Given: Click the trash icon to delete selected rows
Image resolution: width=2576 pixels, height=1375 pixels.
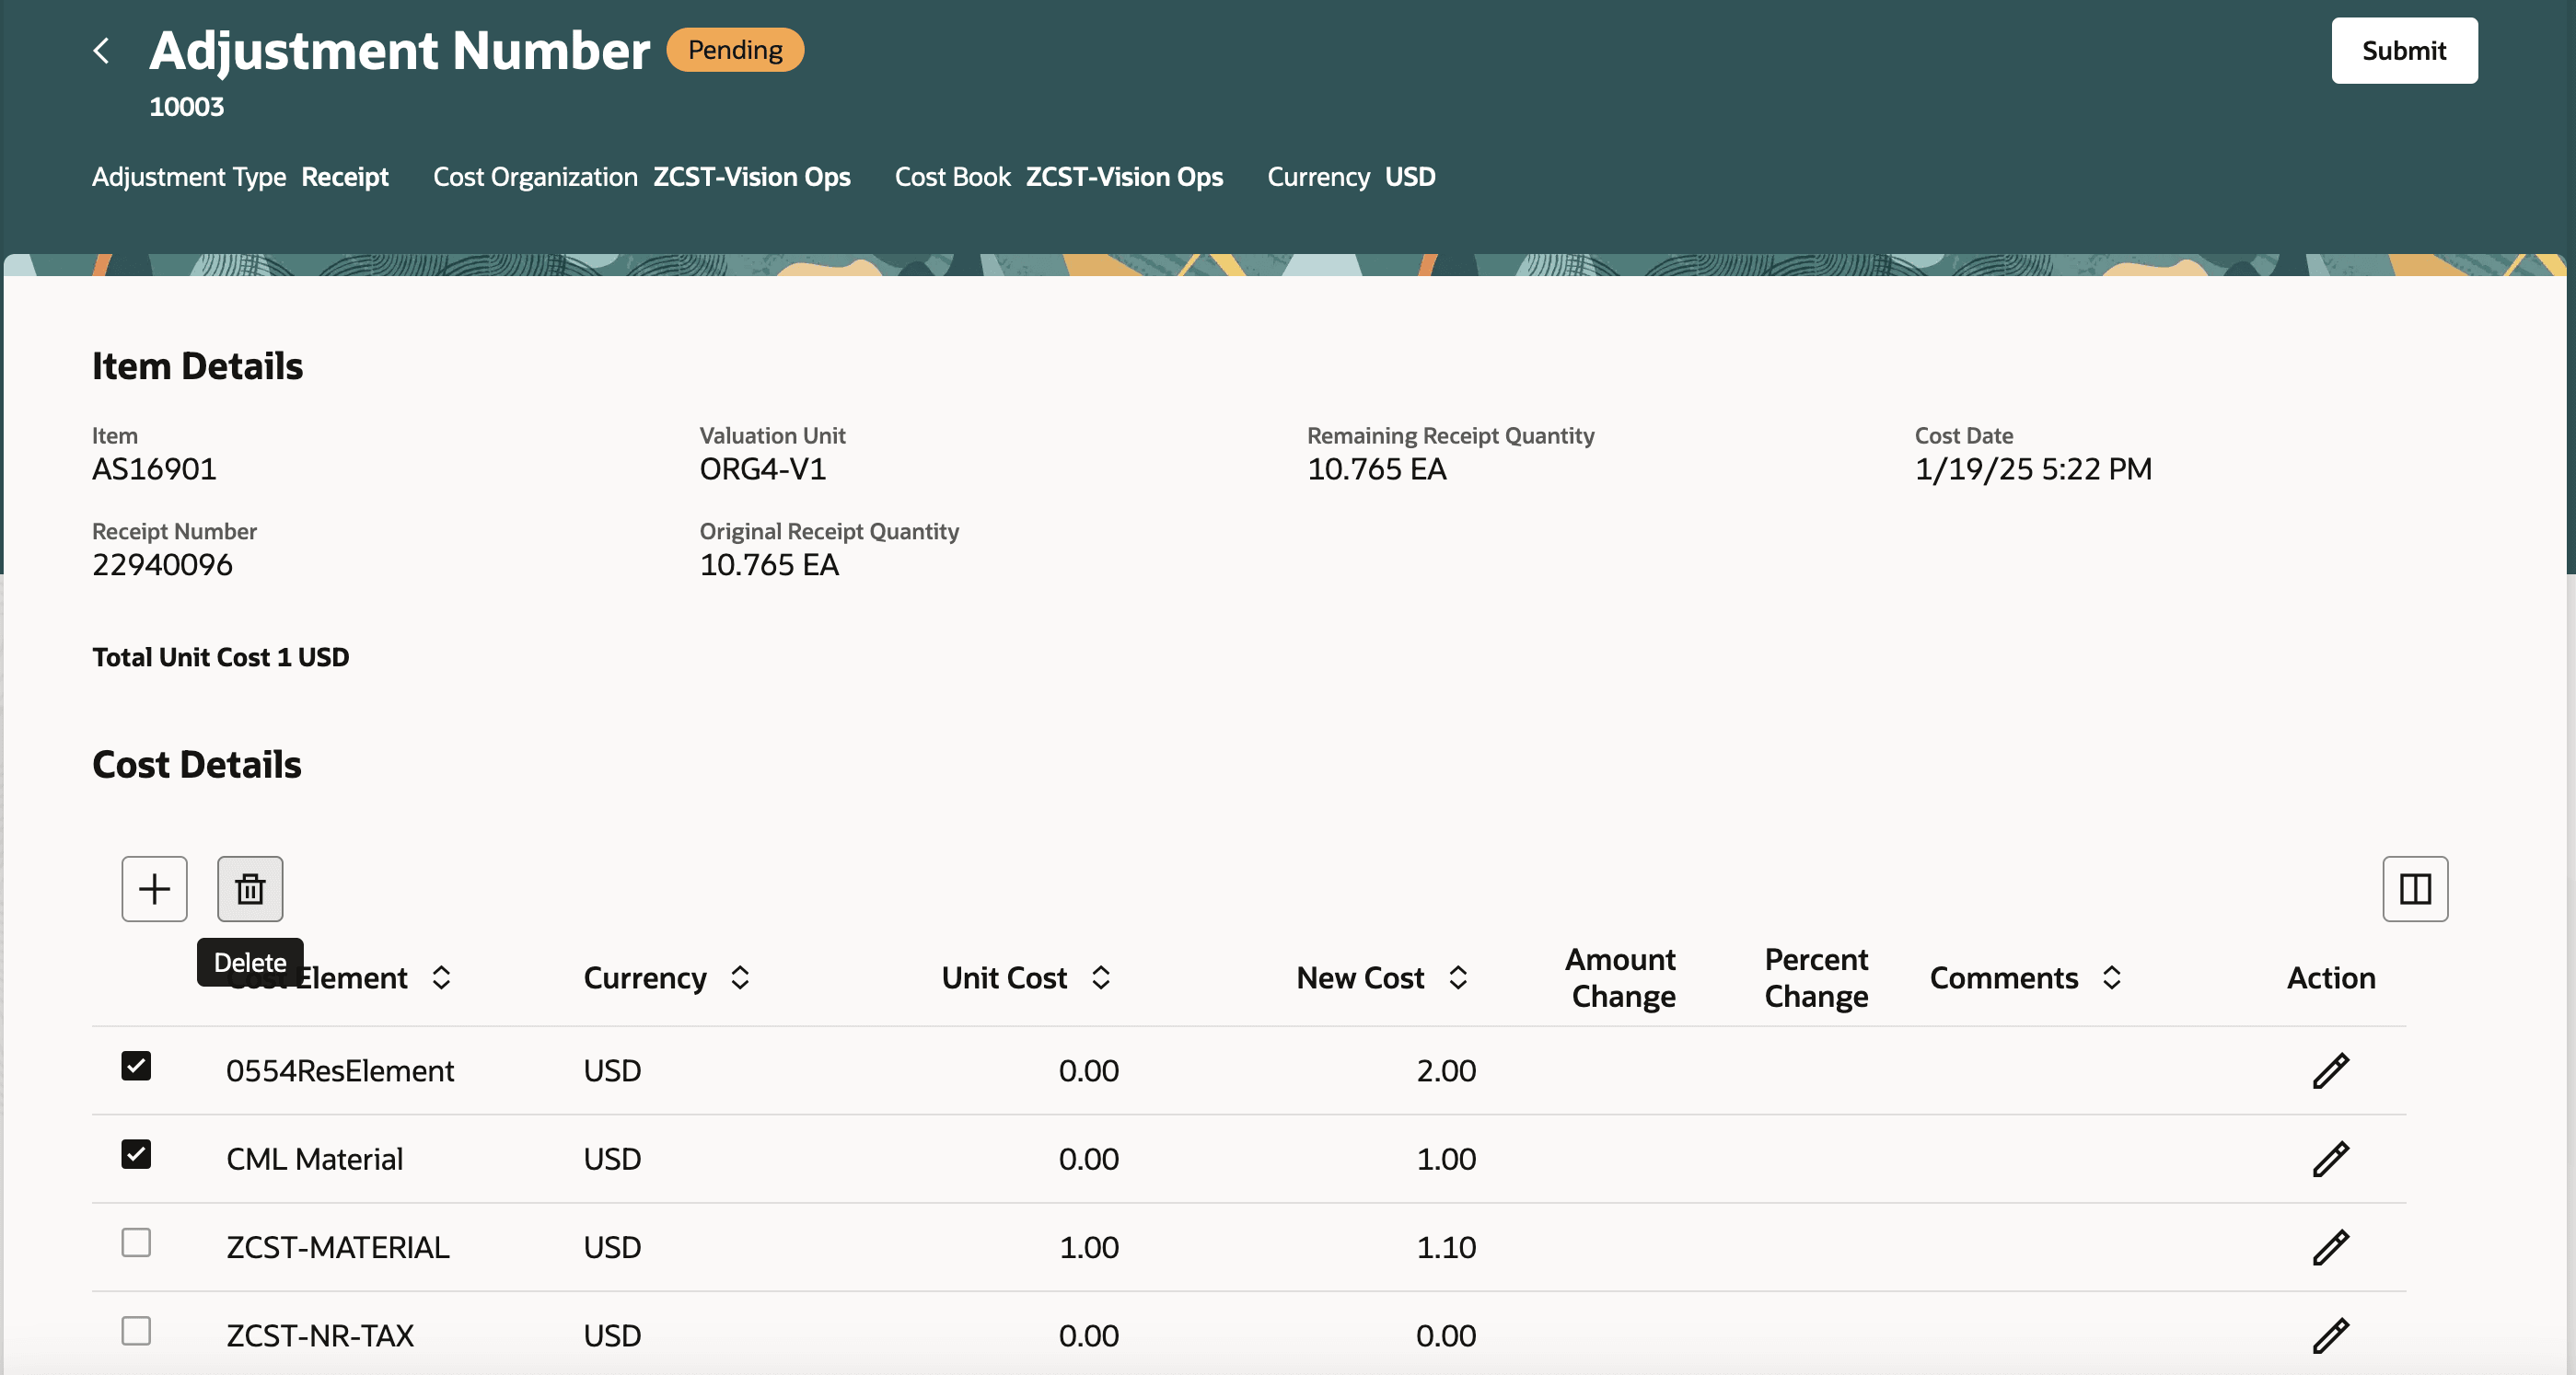Looking at the screenshot, I should [x=250, y=888].
